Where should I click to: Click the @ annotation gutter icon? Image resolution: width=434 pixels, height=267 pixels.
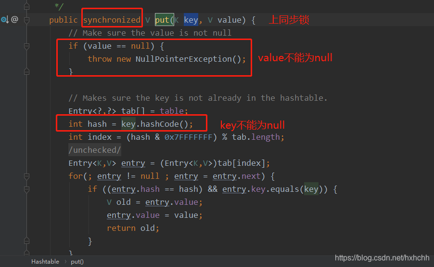pos(14,19)
